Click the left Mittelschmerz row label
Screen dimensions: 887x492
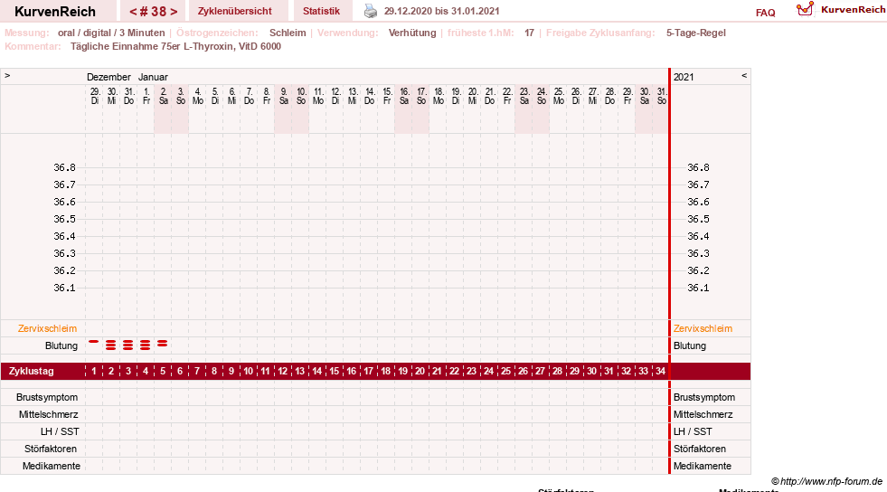click(49, 414)
